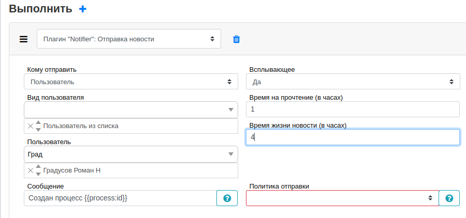The width and height of the screenshot is (466, 218).
Task: Click the 'Выполнить' heading
Action: [x=40, y=9]
